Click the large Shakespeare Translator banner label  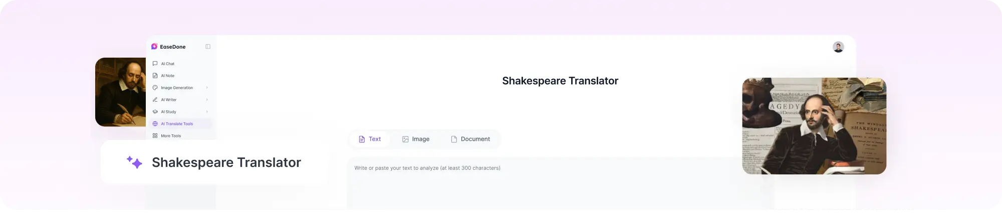[x=226, y=162]
